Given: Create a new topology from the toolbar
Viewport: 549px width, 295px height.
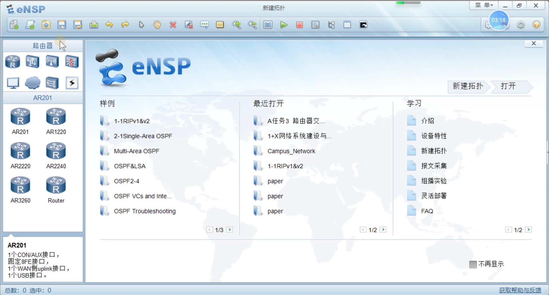Looking at the screenshot, I should [14, 25].
